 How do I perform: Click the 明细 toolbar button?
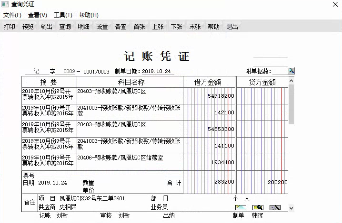(83, 27)
